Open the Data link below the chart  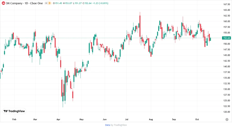tap(107, 125)
